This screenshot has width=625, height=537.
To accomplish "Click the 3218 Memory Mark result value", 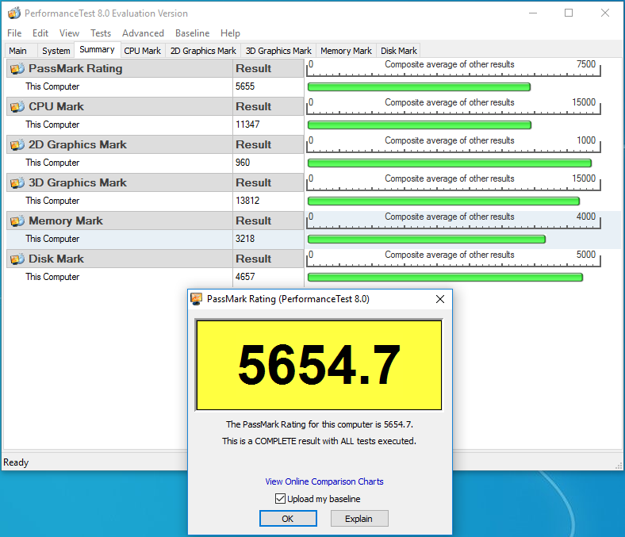I will (245, 239).
